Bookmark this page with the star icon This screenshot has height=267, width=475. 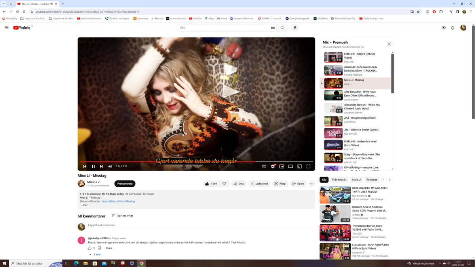pos(418,11)
